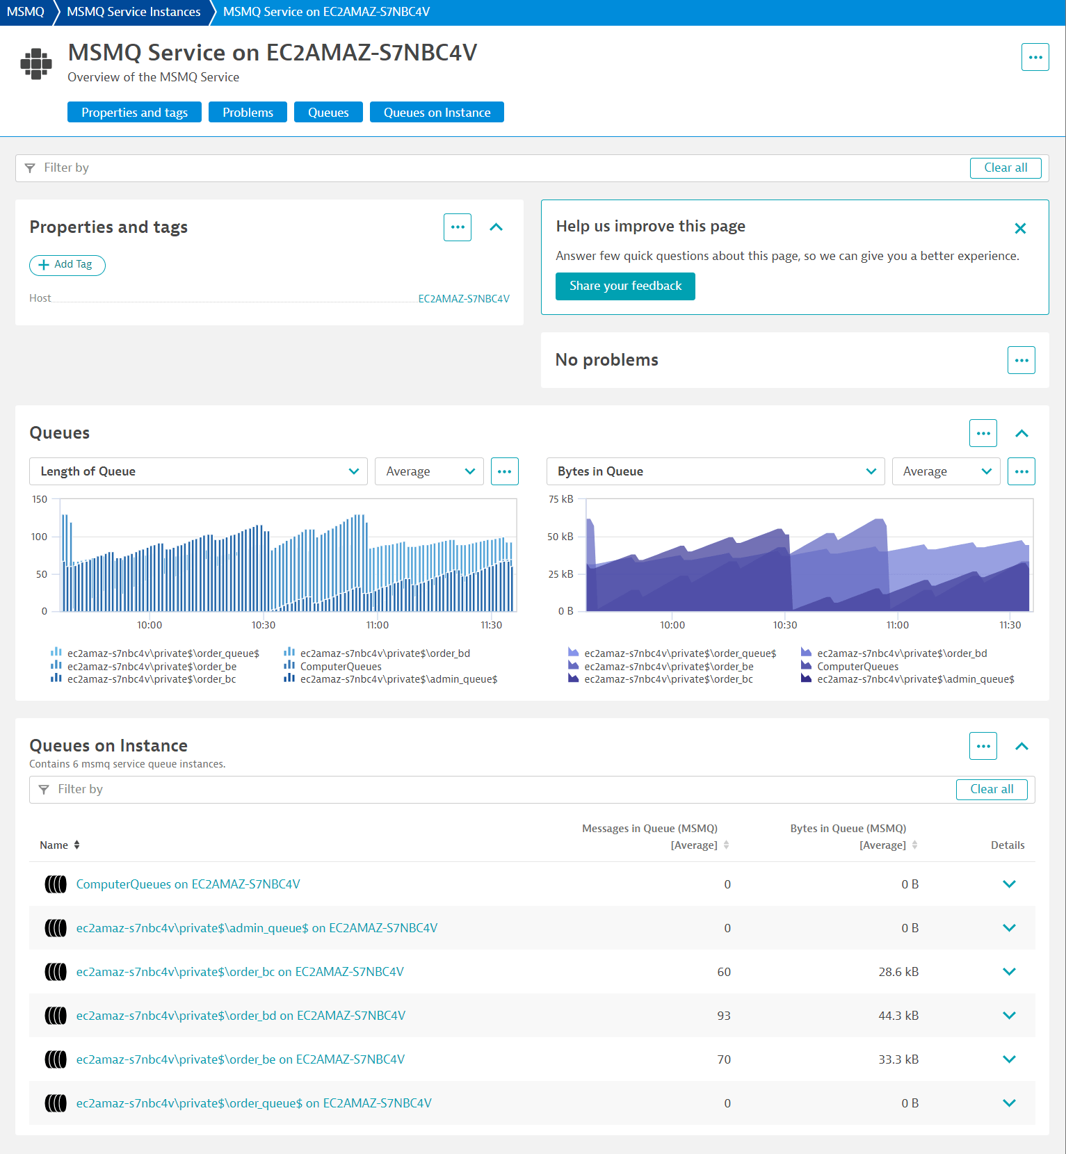Open the Average dropdown beside Bytes in Queue
Screen dimensions: 1066x1154
(x=946, y=471)
